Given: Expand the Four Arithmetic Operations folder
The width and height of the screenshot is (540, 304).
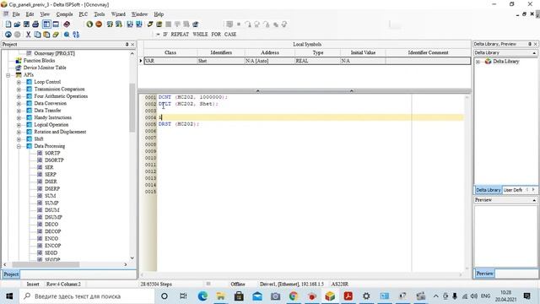Looking at the screenshot, I should 19,96.
